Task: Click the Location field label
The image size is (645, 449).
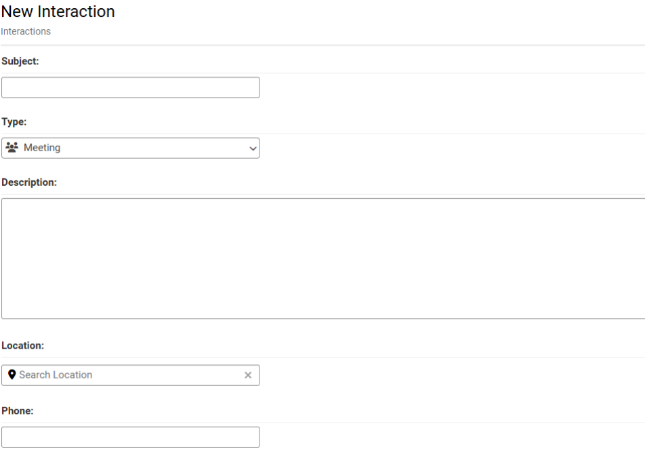Action: tap(22, 345)
